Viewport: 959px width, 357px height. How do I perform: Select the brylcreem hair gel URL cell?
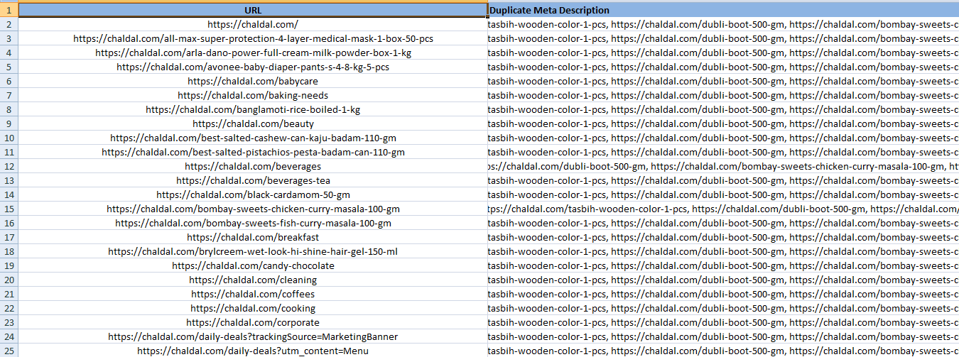pyautogui.click(x=253, y=251)
